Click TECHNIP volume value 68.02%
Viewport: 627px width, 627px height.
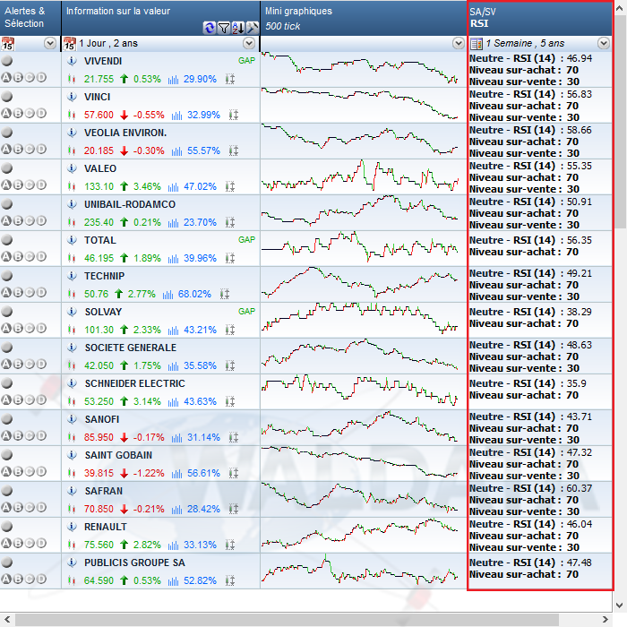pos(194,294)
